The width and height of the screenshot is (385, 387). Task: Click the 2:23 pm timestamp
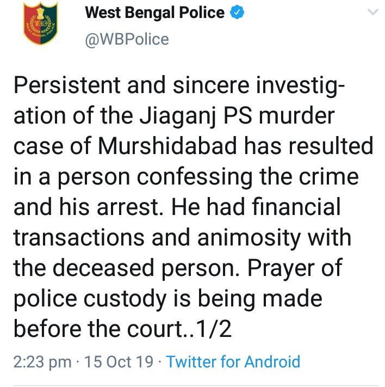pyautogui.click(x=42, y=362)
